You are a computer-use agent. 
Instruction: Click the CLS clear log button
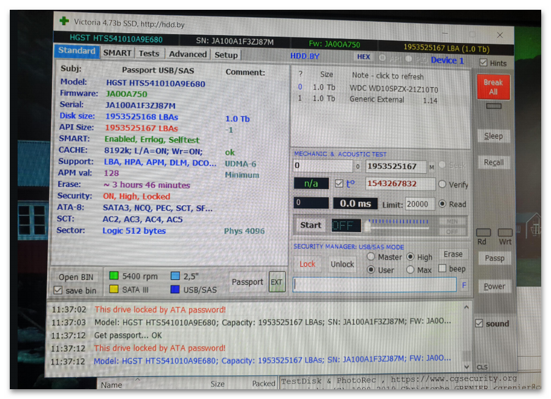pyautogui.click(x=482, y=367)
